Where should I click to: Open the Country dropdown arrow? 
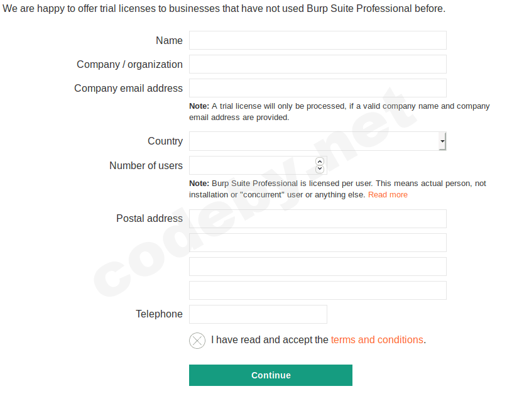tap(442, 141)
